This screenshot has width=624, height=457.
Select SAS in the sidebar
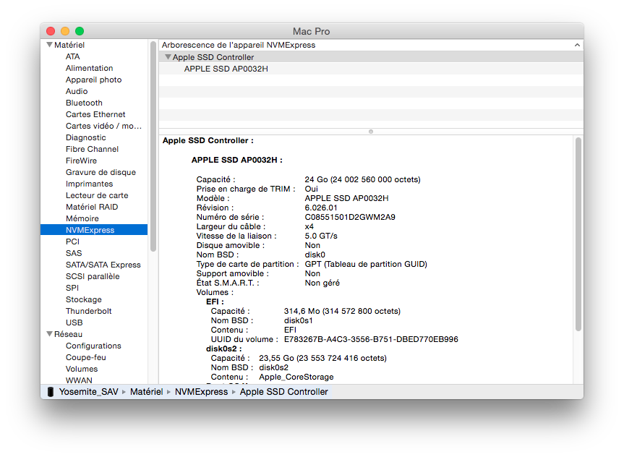point(74,253)
